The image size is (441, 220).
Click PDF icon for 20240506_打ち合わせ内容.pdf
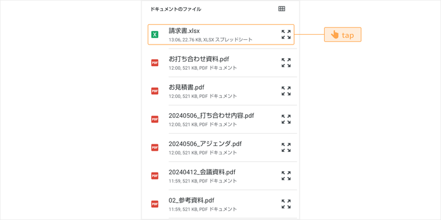pyautogui.click(x=155, y=119)
